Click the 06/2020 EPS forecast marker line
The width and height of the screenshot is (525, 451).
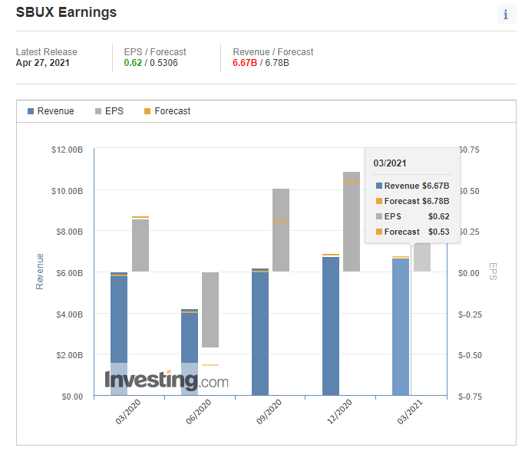[x=210, y=365]
